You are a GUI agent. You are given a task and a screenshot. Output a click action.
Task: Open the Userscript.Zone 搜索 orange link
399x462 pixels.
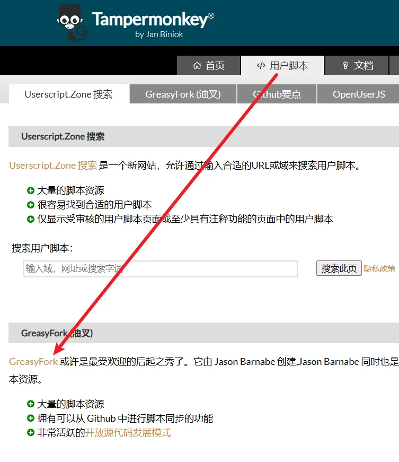pos(53,165)
